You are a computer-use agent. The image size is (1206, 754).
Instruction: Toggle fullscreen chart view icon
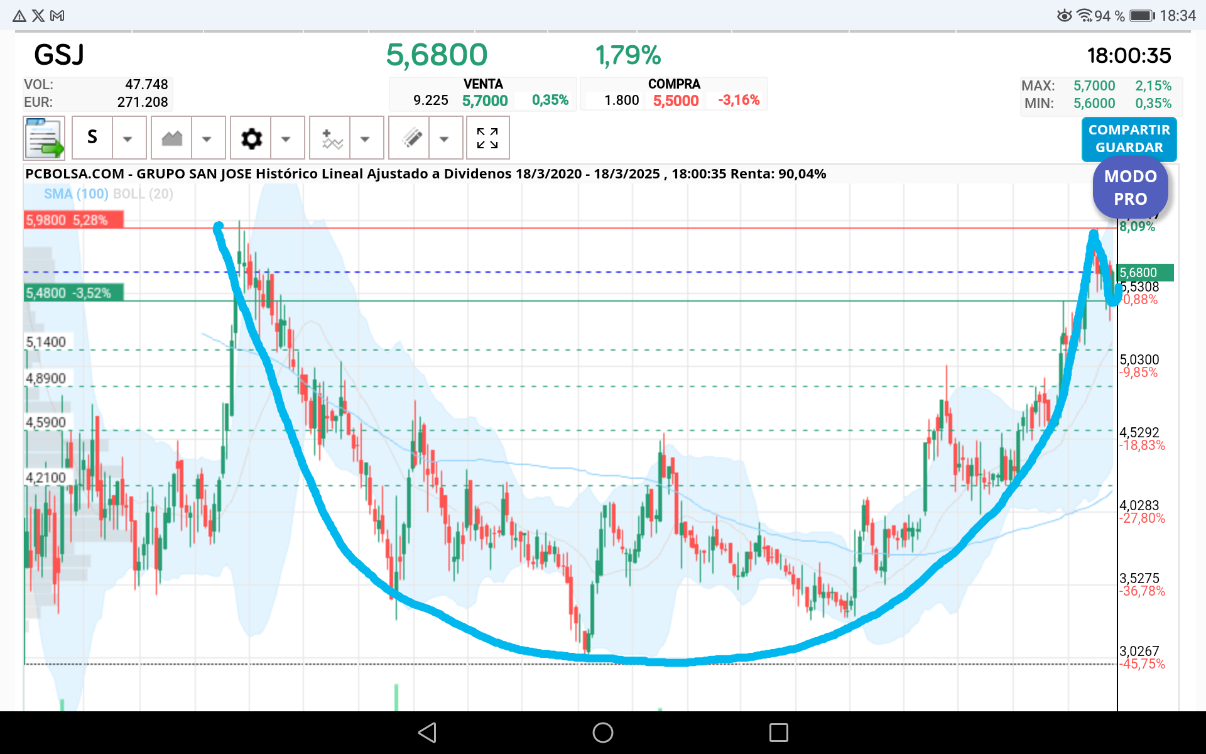click(x=487, y=138)
